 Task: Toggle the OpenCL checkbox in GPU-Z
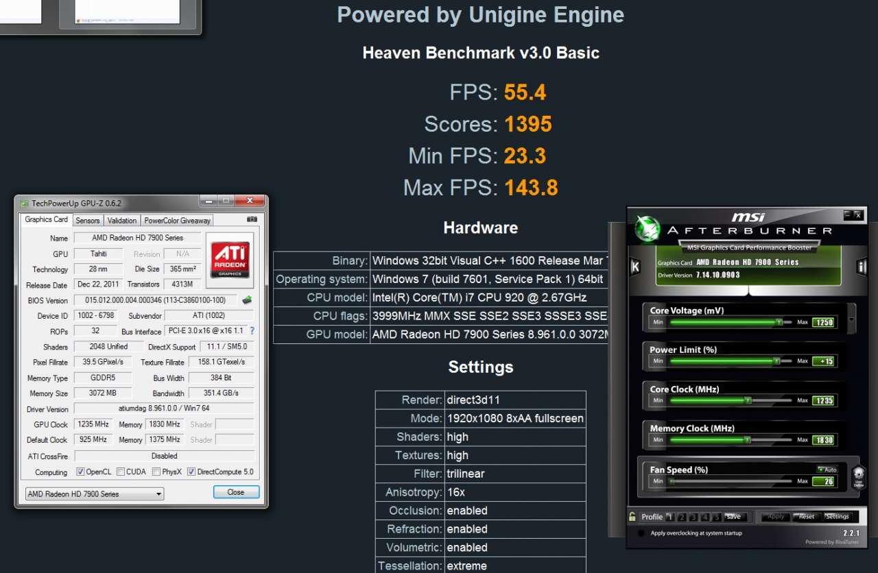80,472
